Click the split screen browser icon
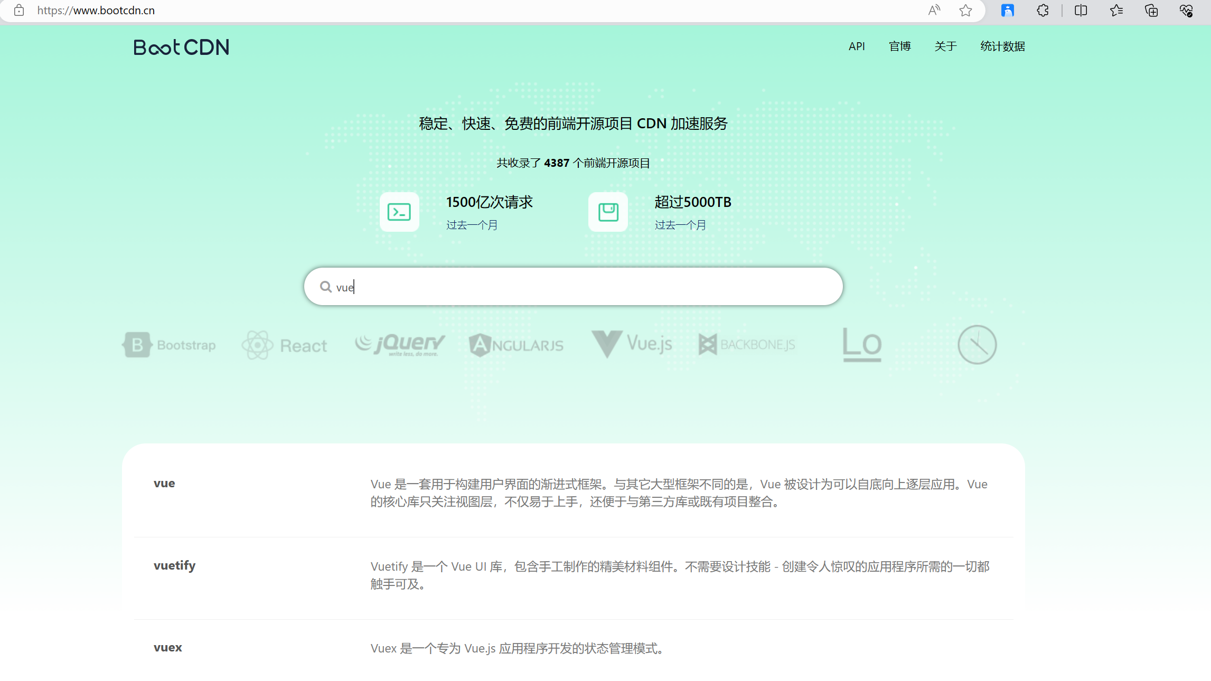Image resolution: width=1211 pixels, height=681 pixels. point(1080,10)
